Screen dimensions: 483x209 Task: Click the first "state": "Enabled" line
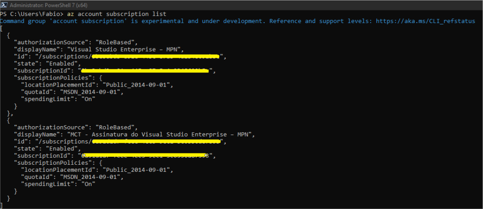47,64
